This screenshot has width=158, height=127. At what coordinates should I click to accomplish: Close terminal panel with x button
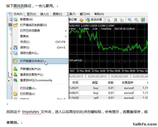coord(9,81)
